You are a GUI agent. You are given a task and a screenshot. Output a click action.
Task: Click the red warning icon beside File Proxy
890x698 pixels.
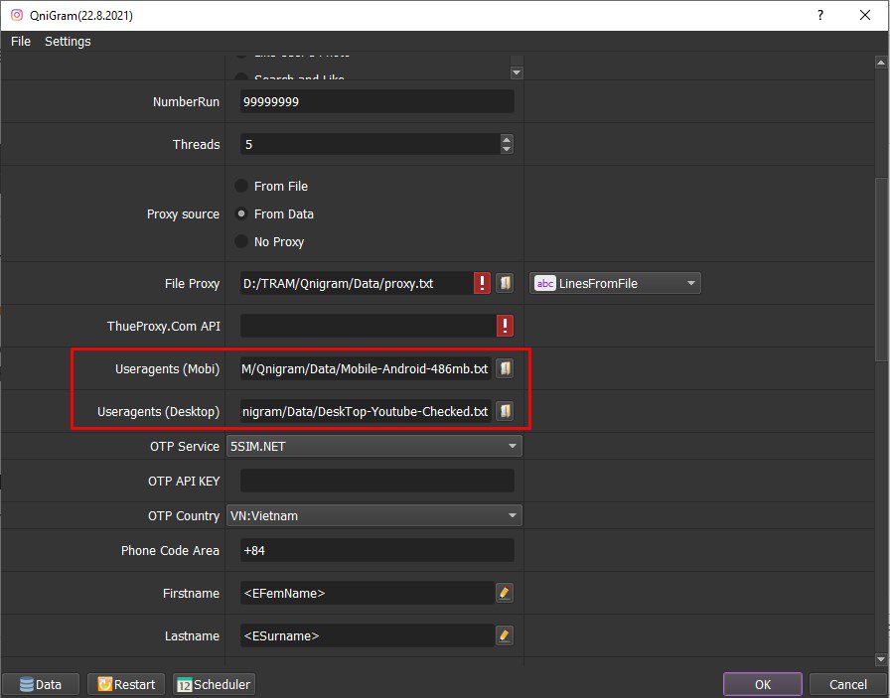(482, 283)
